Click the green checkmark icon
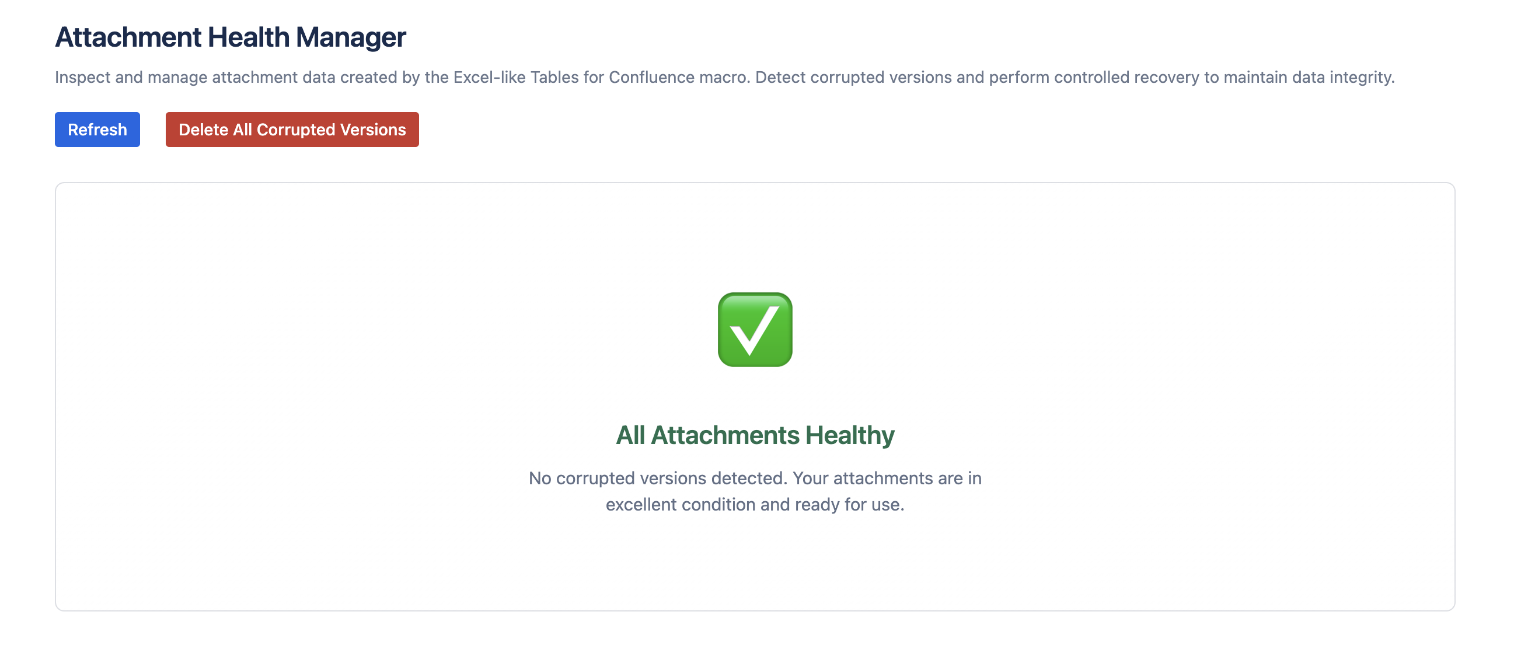1528x657 pixels. tap(755, 330)
